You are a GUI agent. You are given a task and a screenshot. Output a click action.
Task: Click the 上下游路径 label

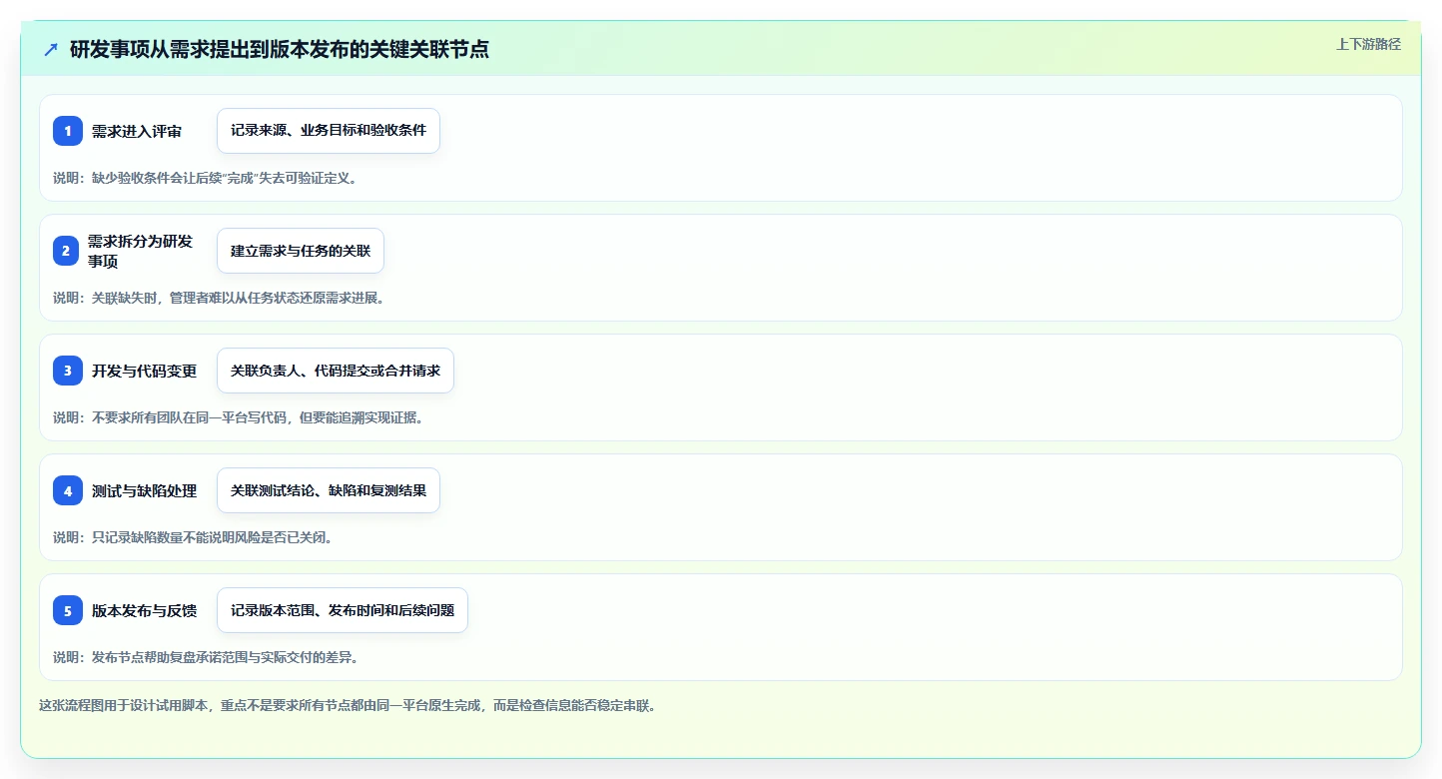pyautogui.click(x=1368, y=44)
